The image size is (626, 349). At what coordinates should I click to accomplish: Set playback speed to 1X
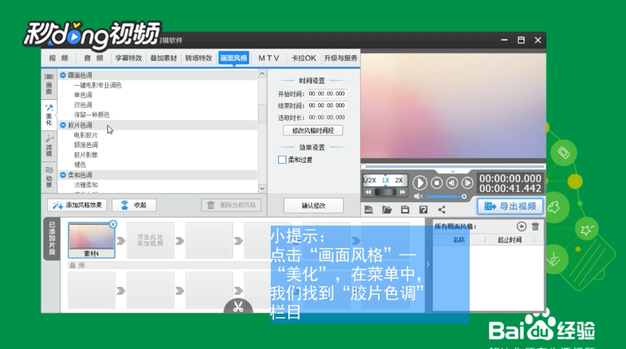(386, 180)
